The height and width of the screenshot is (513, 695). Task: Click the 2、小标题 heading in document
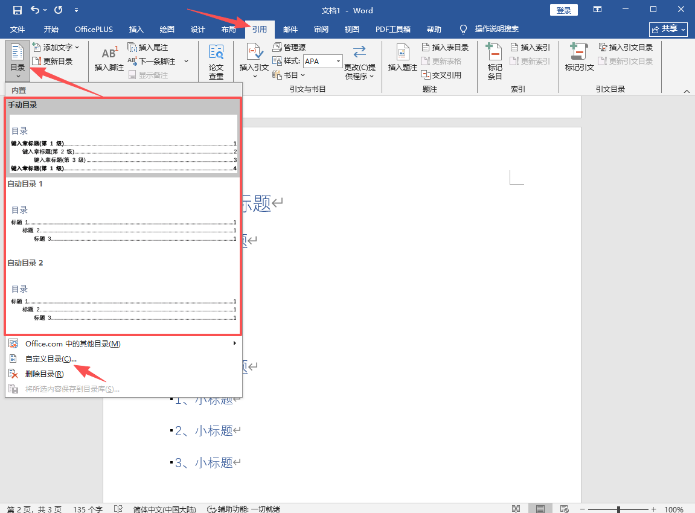[x=204, y=430]
